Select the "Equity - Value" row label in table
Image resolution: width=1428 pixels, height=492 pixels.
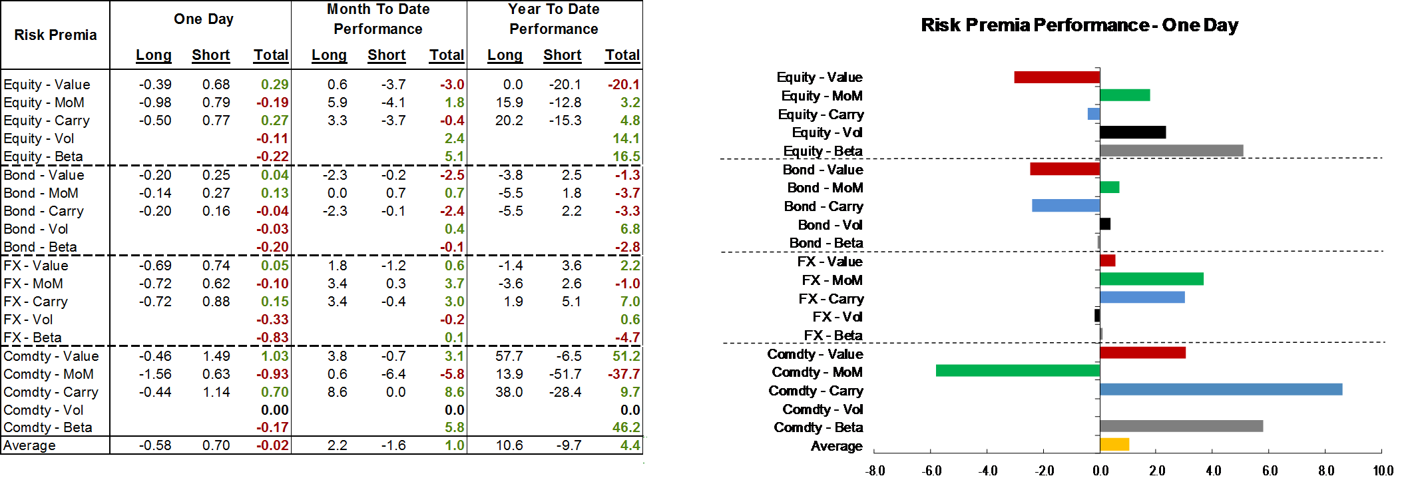pyautogui.click(x=47, y=85)
